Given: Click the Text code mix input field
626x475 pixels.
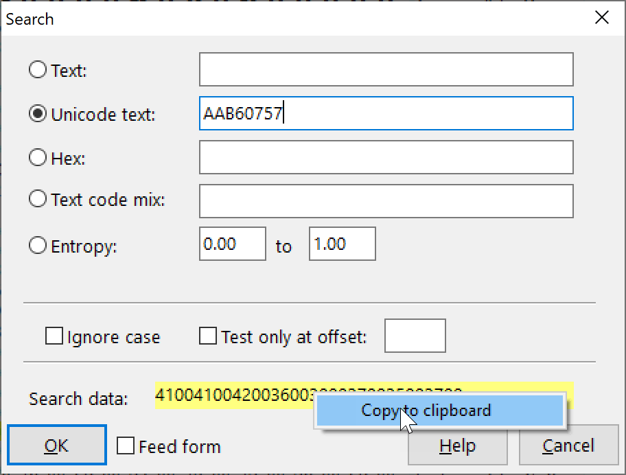Looking at the screenshot, I should point(386,200).
